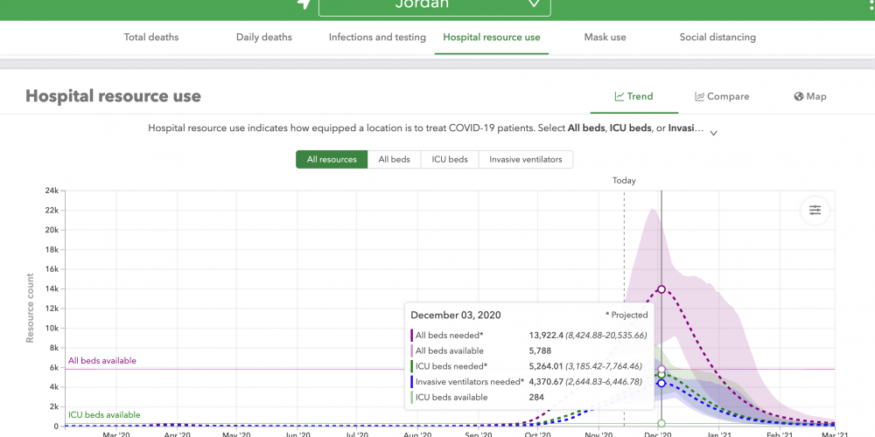Open the chart settings sliders icon
The image size is (875, 437).
[x=815, y=210]
